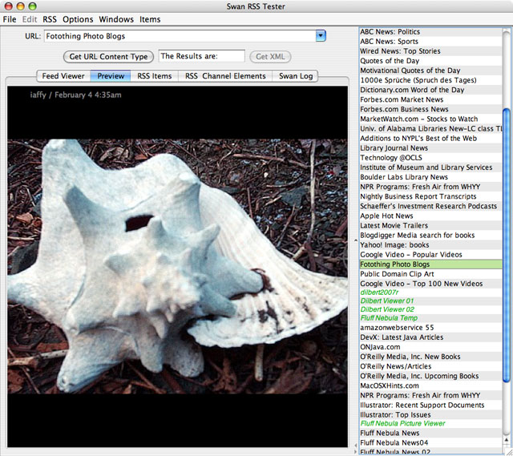
Task: Open the Items menu
Action: [x=150, y=19]
